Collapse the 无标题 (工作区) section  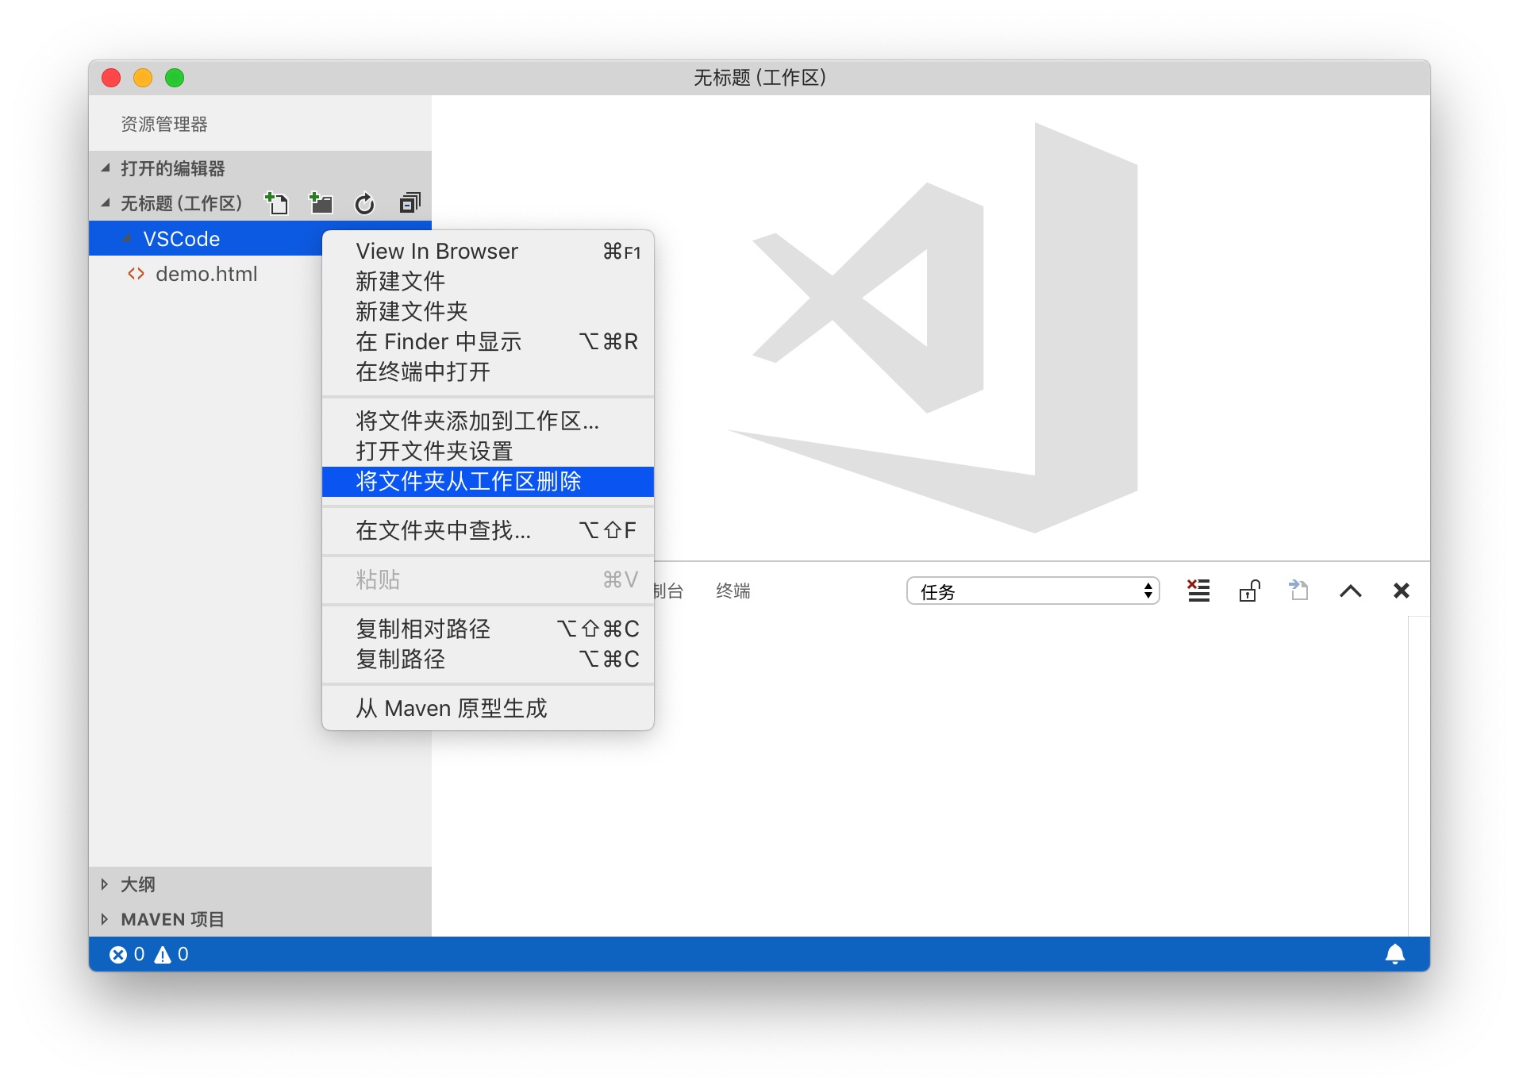tap(106, 203)
